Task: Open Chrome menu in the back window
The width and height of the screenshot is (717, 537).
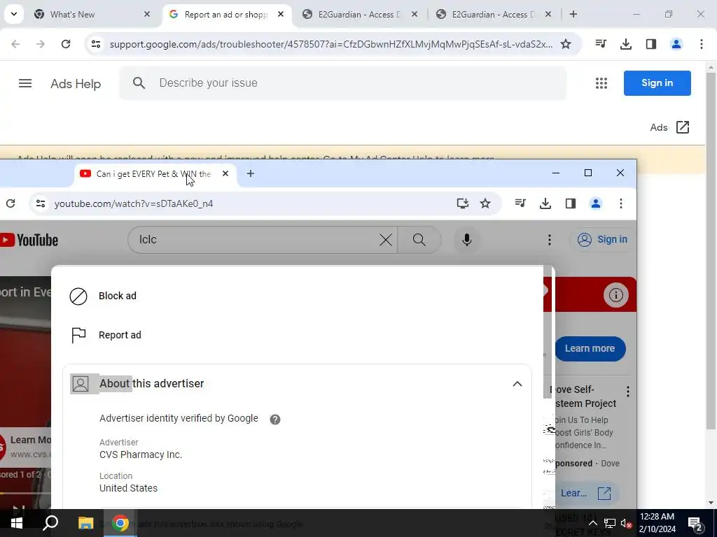Action: pos(702,44)
